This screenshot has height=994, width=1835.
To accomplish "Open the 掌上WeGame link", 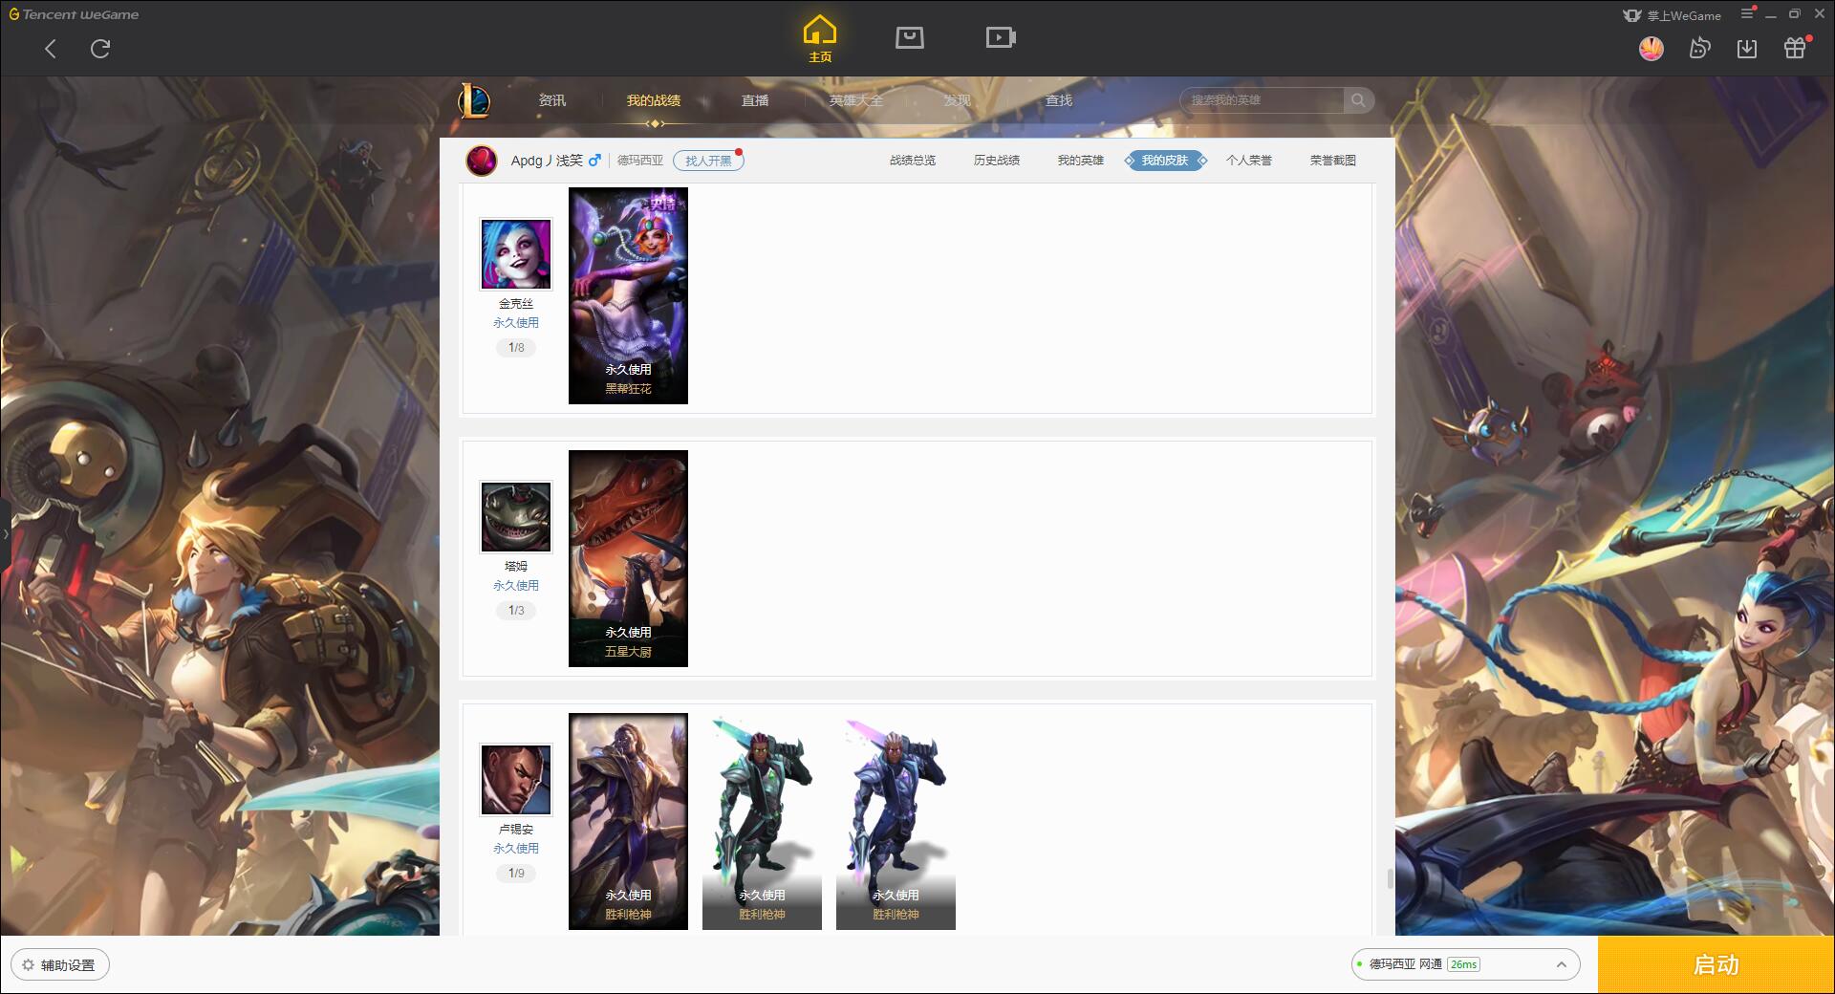I will pos(1673,15).
